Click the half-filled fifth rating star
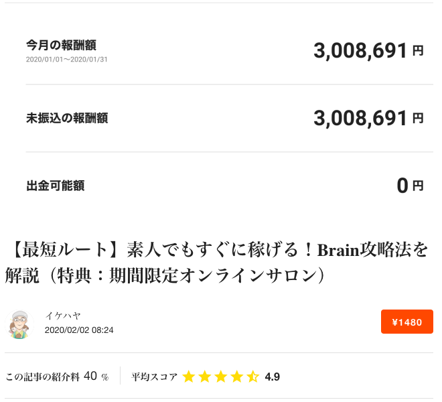 tap(253, 377)
